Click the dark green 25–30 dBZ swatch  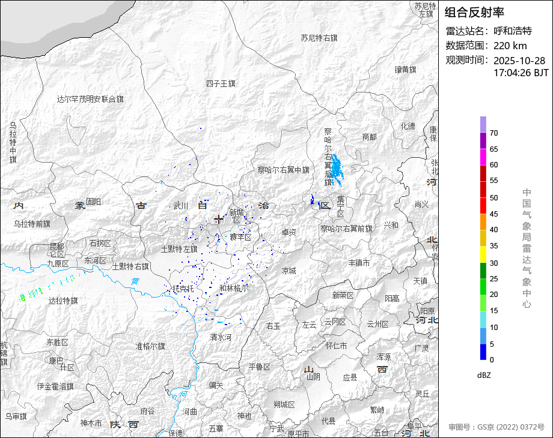(483, 271)
